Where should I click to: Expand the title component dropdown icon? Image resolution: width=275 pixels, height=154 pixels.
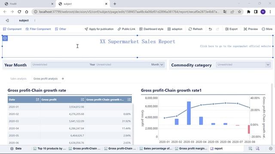pos(5,38)
